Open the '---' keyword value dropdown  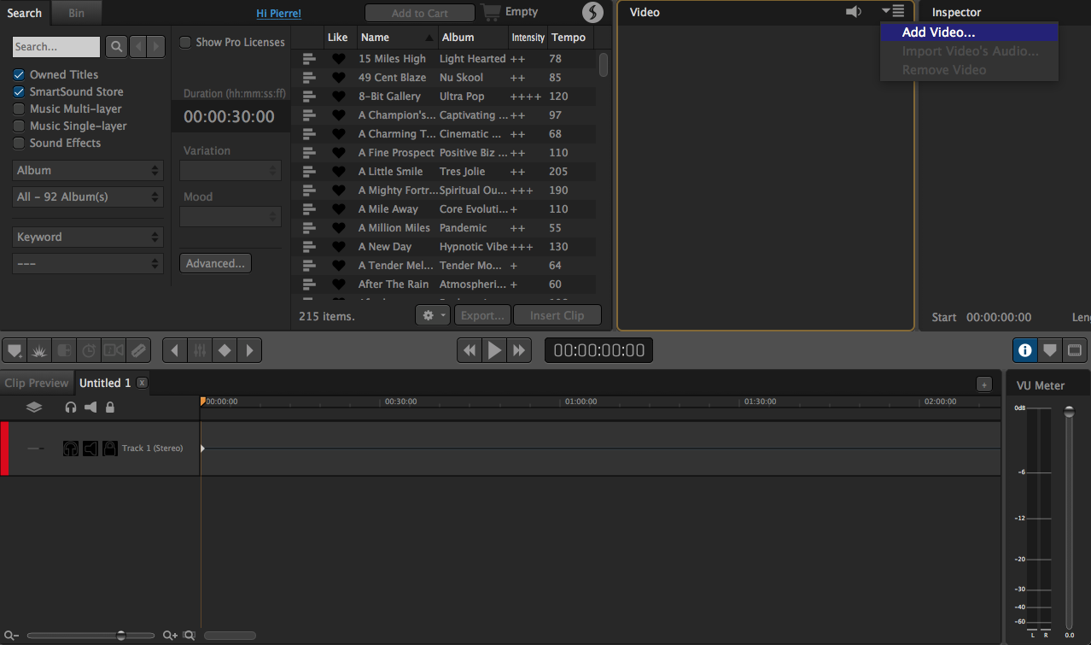click(x=88, y=263)
